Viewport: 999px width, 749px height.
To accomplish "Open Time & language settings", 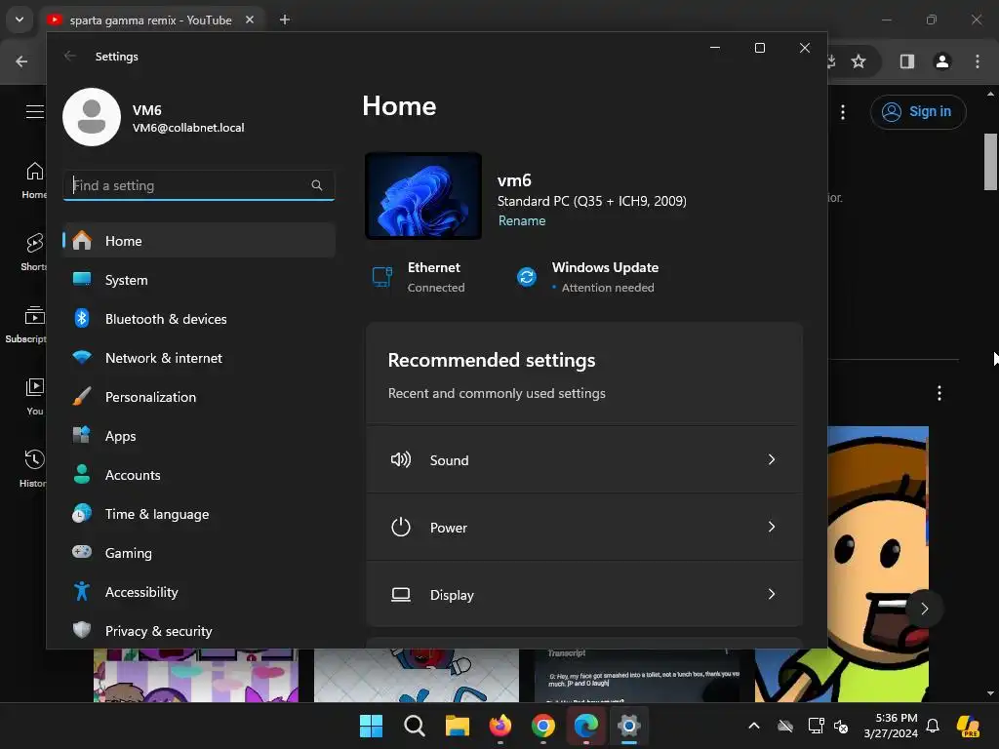I will [x=199, y=514].
